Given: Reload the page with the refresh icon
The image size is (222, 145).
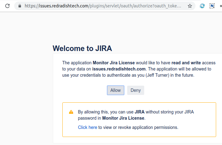Looking at the screenshot, I should [x=7, y=6].
